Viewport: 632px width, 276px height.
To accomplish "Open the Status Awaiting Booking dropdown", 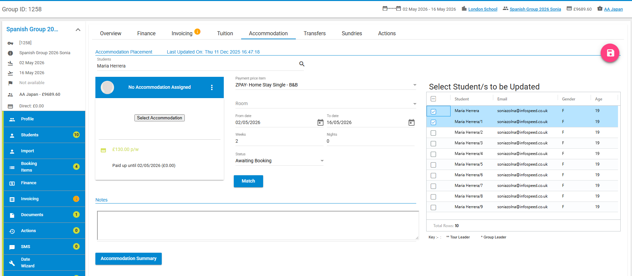I will click(279, 161).
